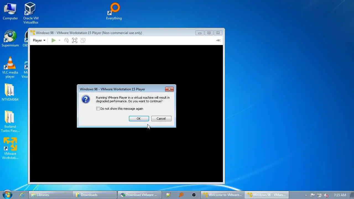Image resolution: width=354 pixels, height=199 pixels.
Task: Switch to the Downloads taskbar window
Action: [x=95, y=195]
